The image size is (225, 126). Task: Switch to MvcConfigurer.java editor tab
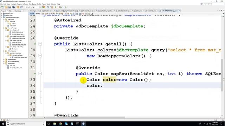pos(89,11)
